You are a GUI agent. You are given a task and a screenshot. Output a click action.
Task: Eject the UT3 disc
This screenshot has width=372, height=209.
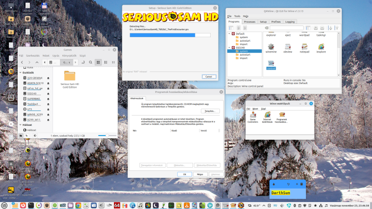pos(48,109)
